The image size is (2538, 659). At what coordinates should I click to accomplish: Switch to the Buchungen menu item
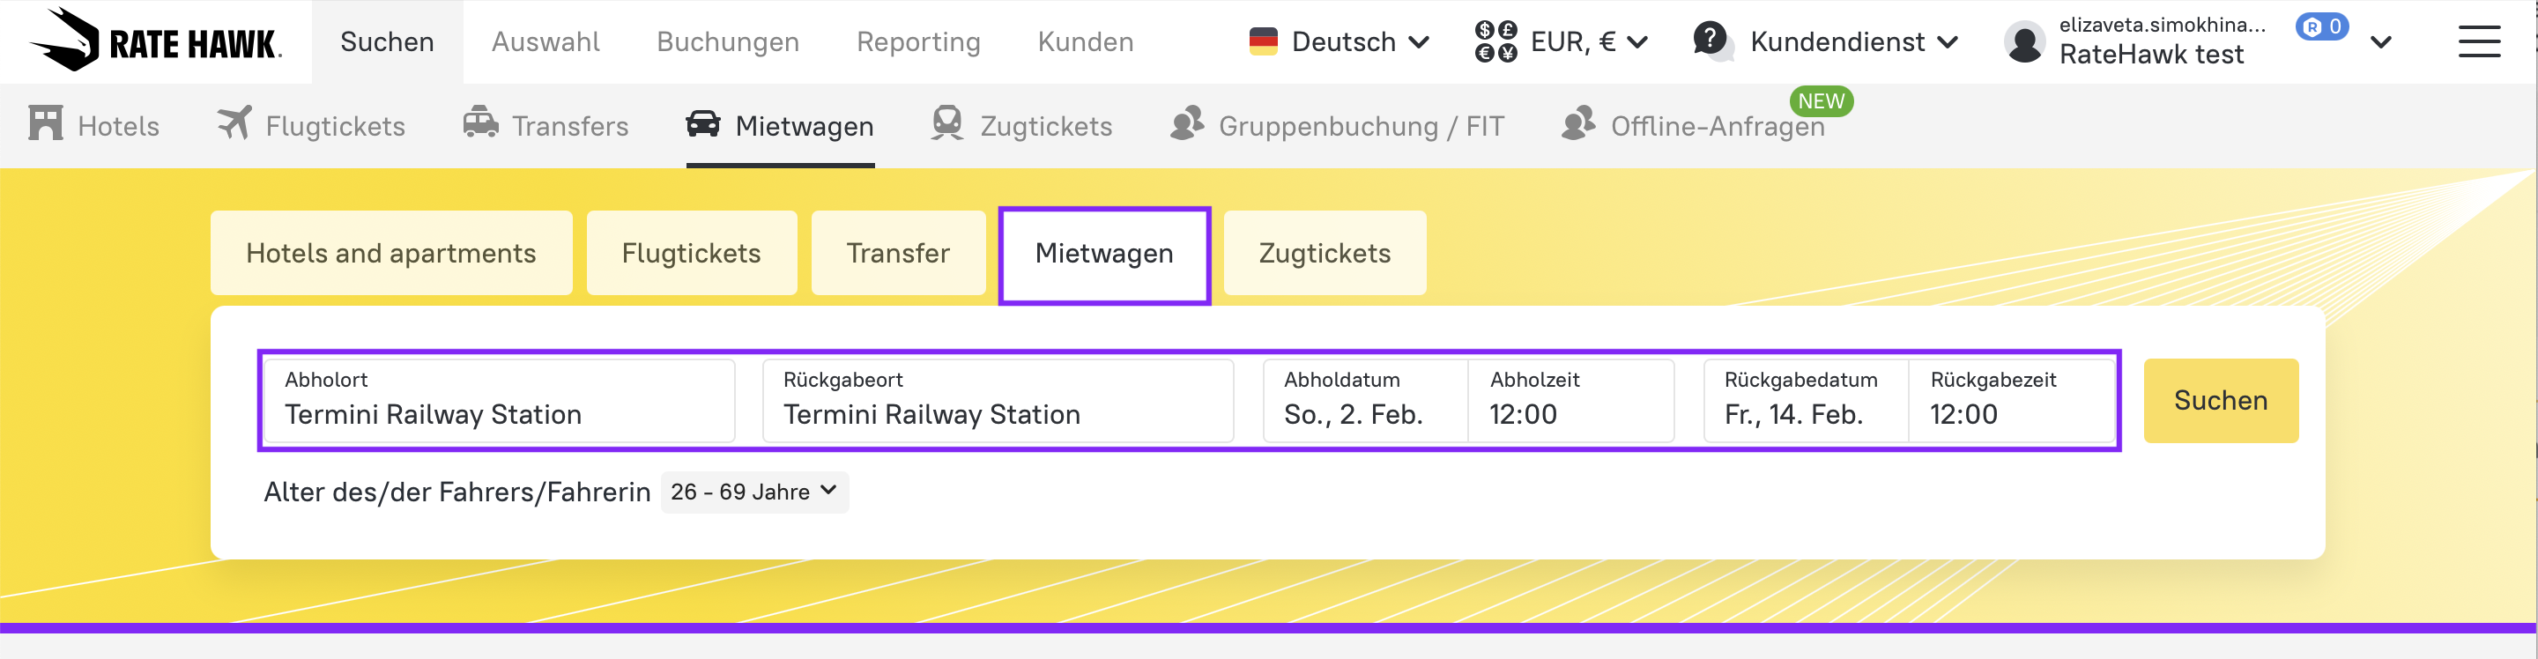727,41
